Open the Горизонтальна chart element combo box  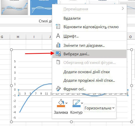pos(100,108)
